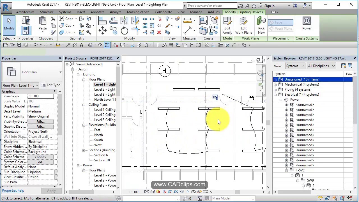Activate the Rotate tool
The height and width of the screenshot is (202, 359).
(x=124, y=31)
